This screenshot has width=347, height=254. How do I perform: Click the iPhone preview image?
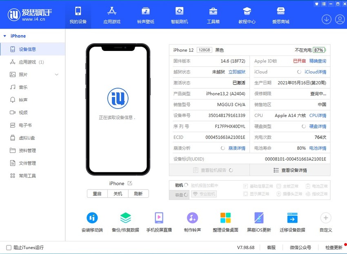tap(118, 109)
